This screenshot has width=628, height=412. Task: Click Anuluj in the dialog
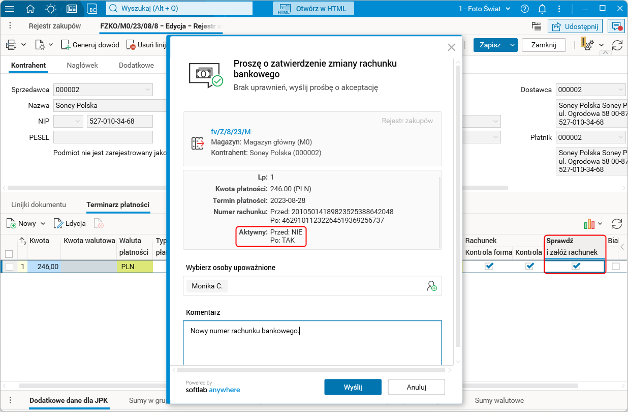(x=417, y=387)
